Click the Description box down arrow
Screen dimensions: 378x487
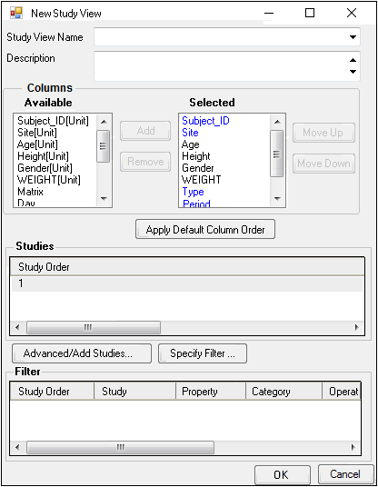(x=353, y=72)
